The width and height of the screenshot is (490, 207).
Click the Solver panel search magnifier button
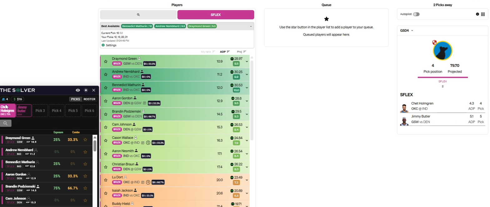[x=6, y=123]
